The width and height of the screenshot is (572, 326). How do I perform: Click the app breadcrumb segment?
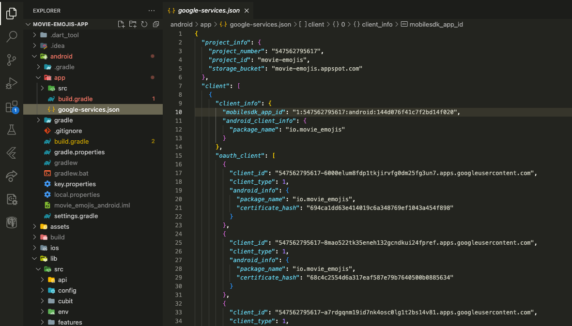click(206, 24)
